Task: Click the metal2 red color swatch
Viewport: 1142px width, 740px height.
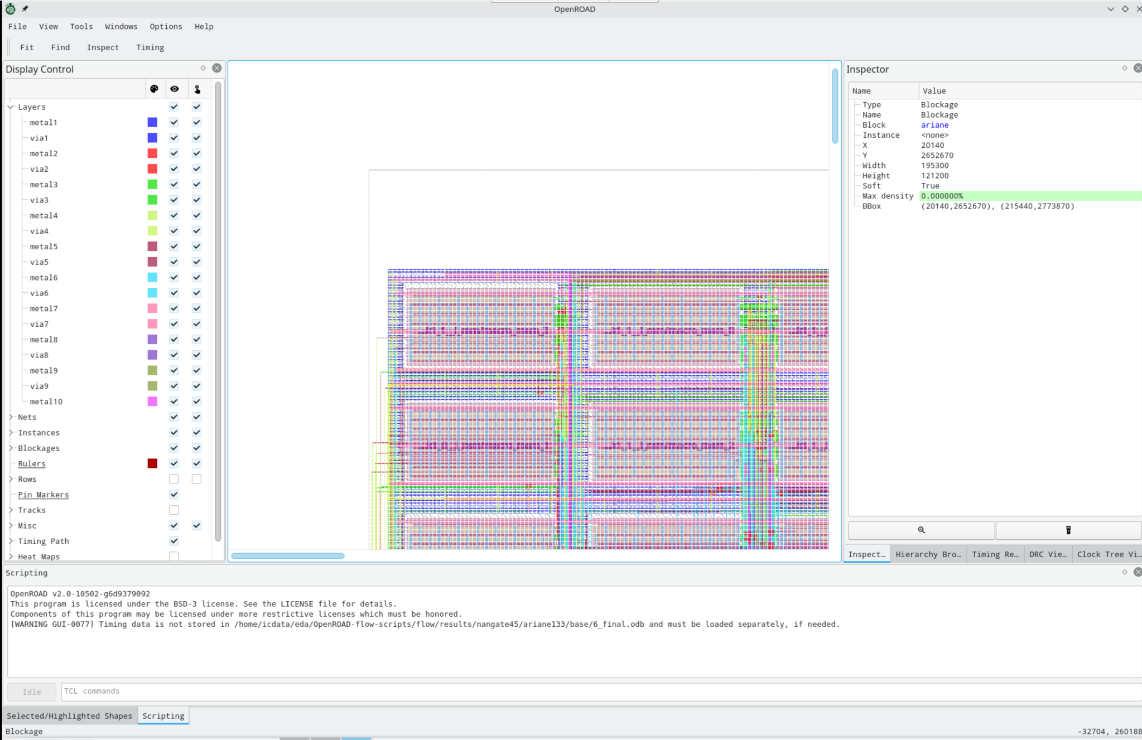Action: 152,153
